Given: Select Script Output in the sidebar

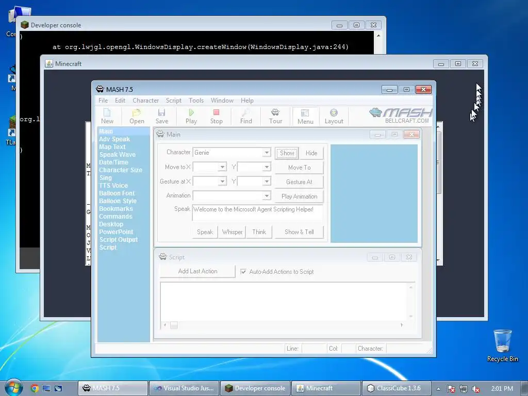Looking at the screenshot, I should coord(118,239).
